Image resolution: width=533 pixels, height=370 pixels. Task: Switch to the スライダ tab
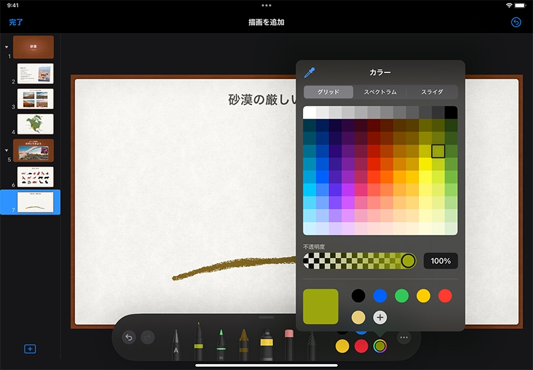click(432, 92)
